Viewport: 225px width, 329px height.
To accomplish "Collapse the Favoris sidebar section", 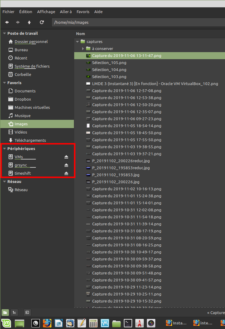I will pyautogui.click(x=5, y=83).
